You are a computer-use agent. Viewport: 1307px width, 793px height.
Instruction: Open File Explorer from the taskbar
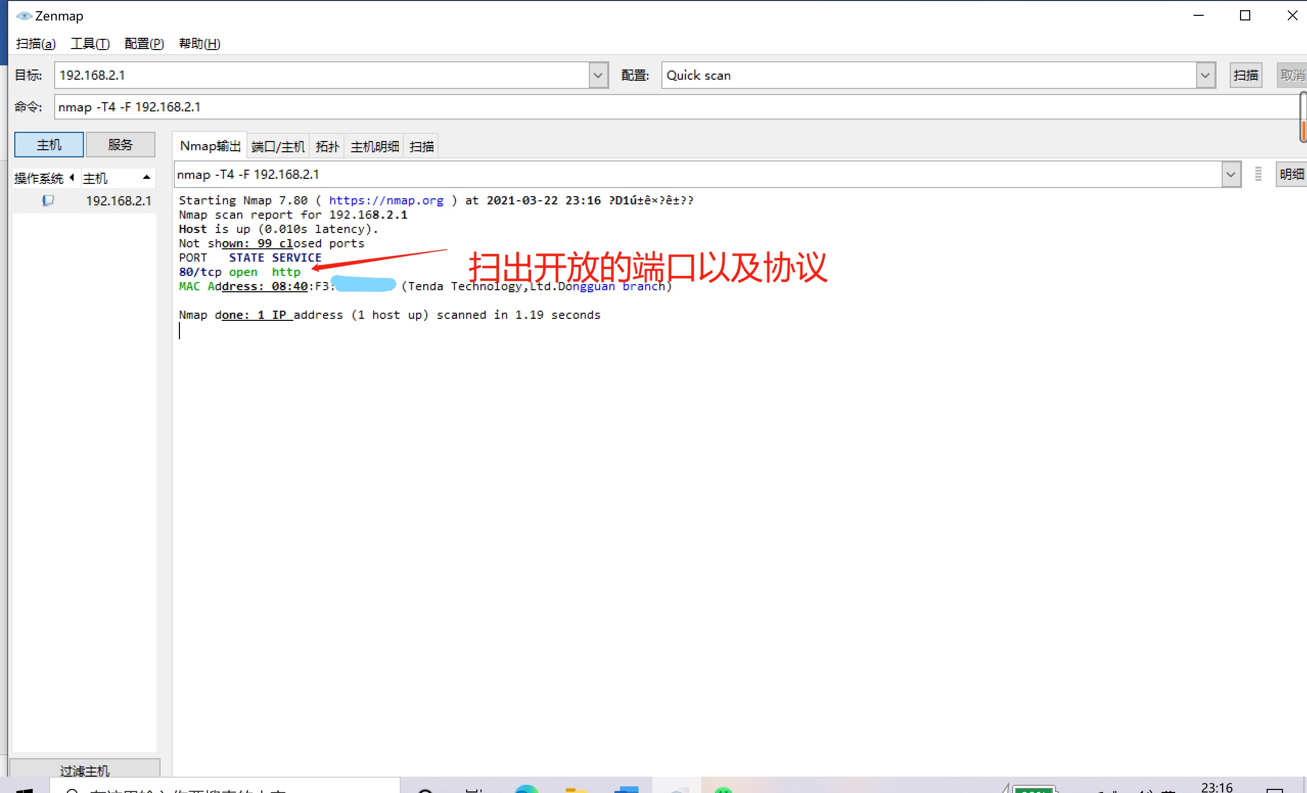pos(576,790)
